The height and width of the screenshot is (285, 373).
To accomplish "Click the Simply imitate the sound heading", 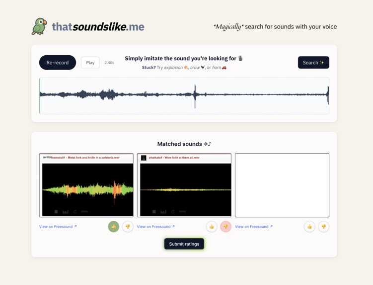I will [x=184, y=58].
